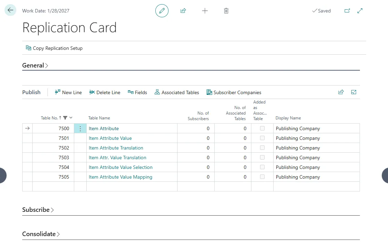The image size is (388, 243).
Task: Expand the Consolidate section
Action: click(41, 234)
